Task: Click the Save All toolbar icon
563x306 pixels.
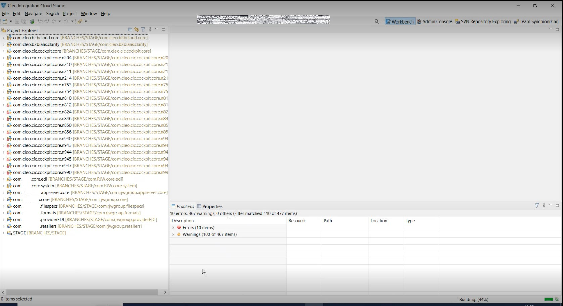Action: (x=24, y=21)
